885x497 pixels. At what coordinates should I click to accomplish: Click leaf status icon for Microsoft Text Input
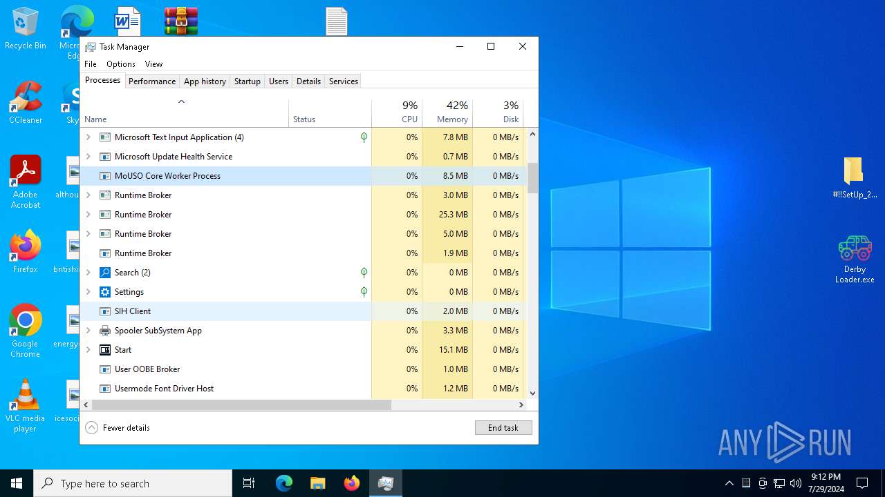pyautogui.click(x=364, y=137)
